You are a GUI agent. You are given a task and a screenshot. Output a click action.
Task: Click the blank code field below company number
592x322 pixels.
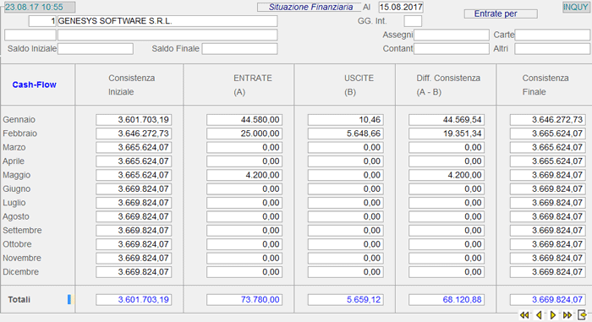point(30,35)
